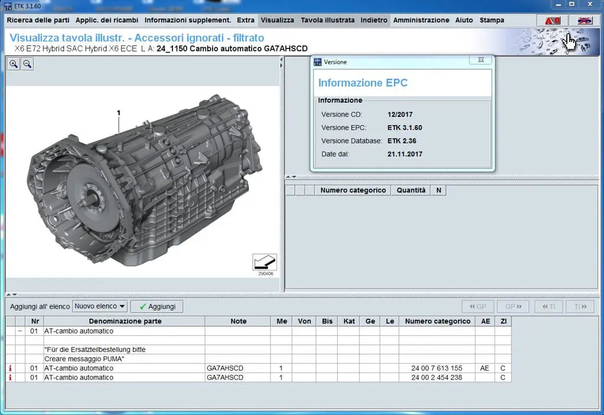This screenshot has height=415, width=604.
Task: Open the Tavola illustrata menu
Action: pyautogui.click(x=328, y=20)
